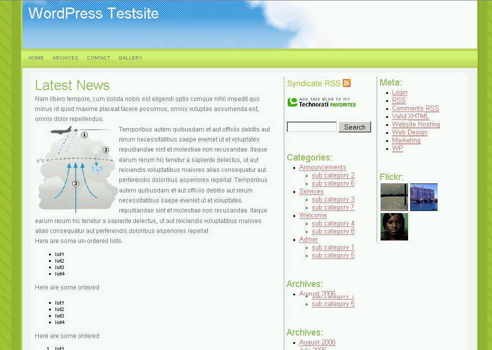Open the Services category link

tap(311, 191)
